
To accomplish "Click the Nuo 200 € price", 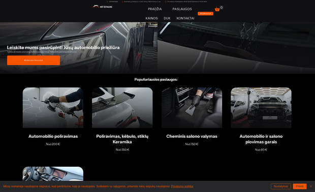I will click(53, 144).
